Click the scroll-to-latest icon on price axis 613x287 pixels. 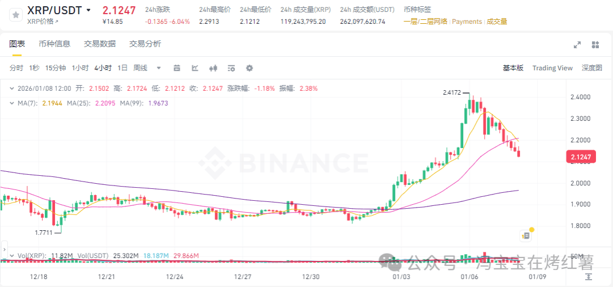click(x=589, y=276)
